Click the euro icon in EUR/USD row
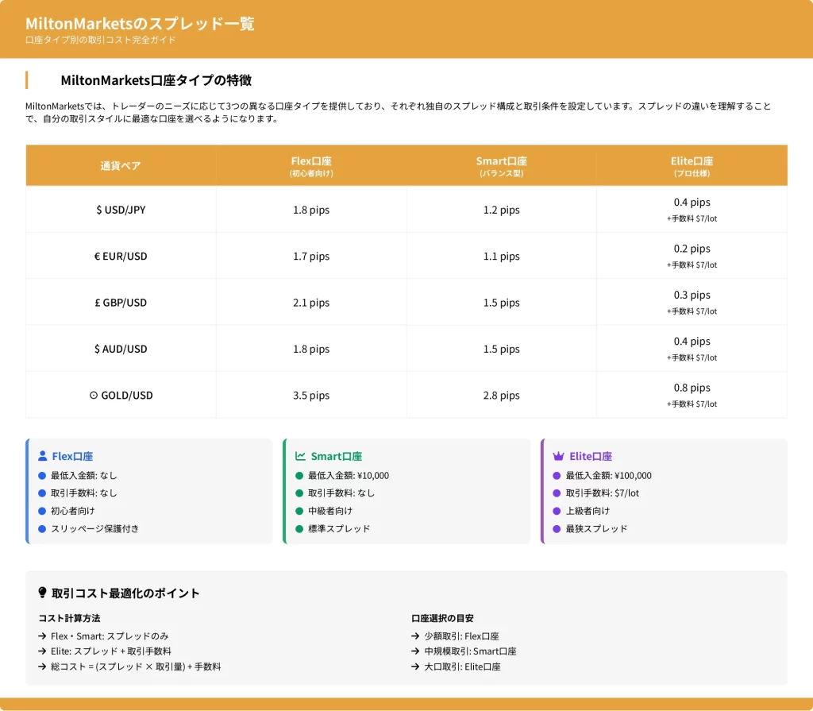 97,257
